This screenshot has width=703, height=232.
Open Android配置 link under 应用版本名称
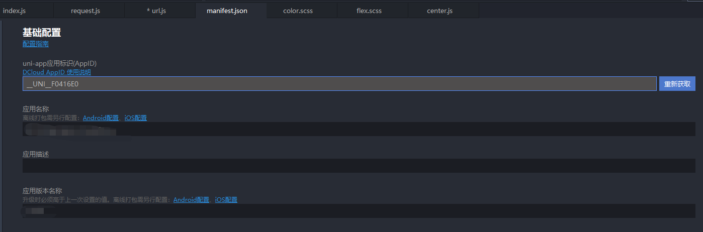coord(191,200)
